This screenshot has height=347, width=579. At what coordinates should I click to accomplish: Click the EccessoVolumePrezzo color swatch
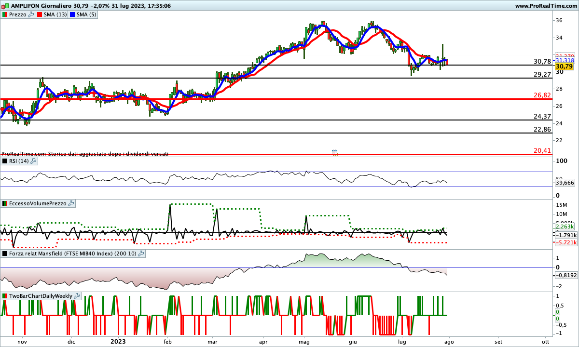point(5,203)
